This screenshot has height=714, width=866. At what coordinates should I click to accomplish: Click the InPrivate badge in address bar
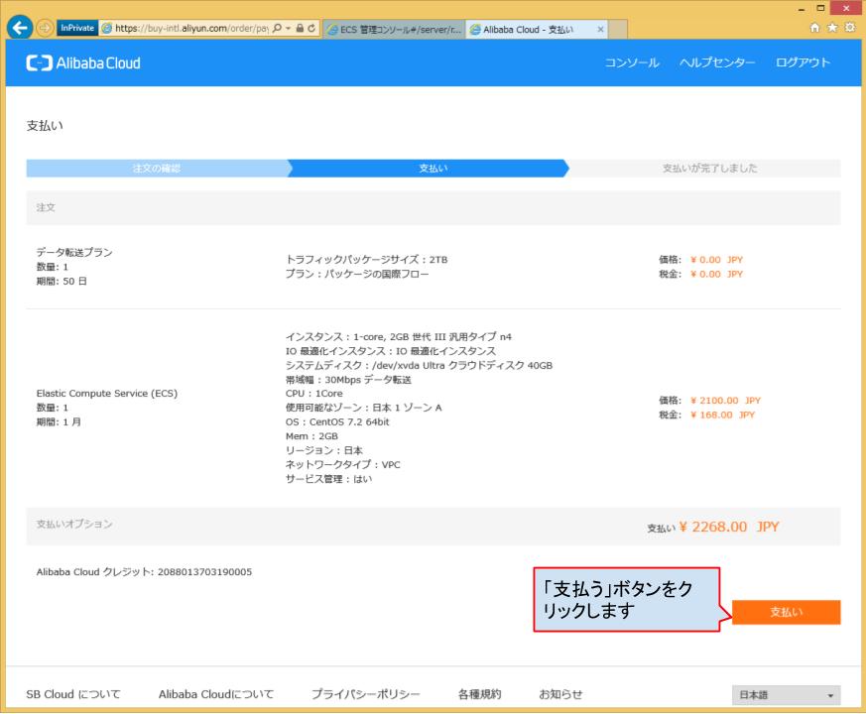[x=77, y=28]
